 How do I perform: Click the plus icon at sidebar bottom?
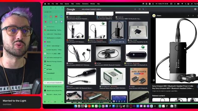pyautogui.click(x=62, y=101)
